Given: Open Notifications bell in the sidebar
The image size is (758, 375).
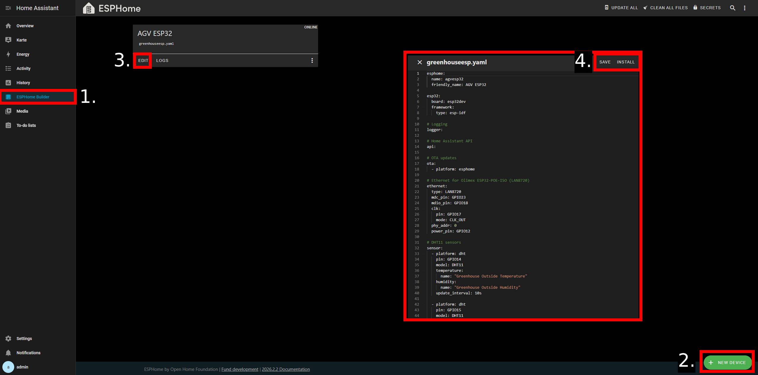Looking at the screenshot, I should [x=8, y=353].
